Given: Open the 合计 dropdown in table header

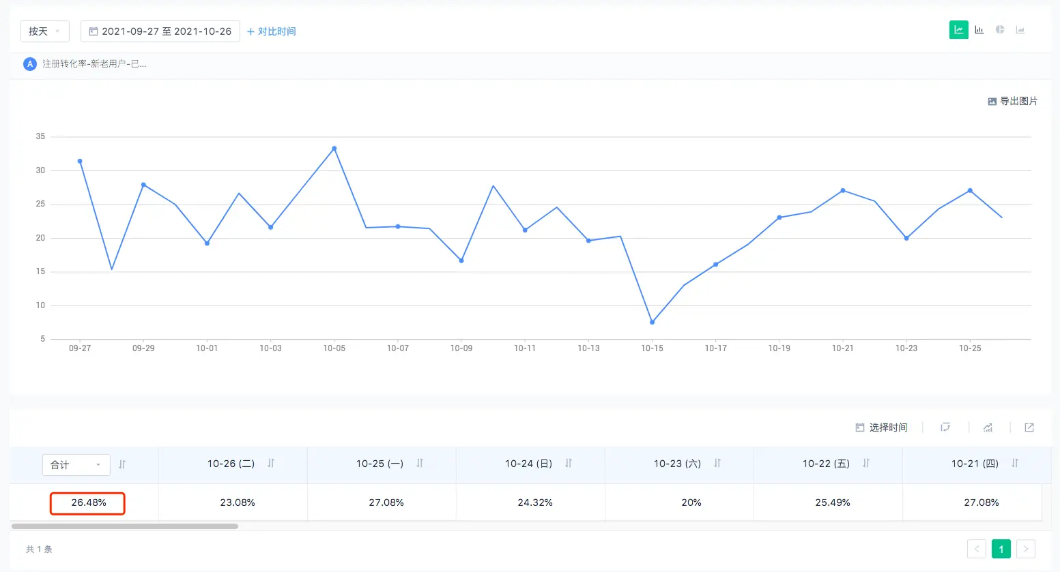Looking at the screenshot, I should (x=76, y=465).
